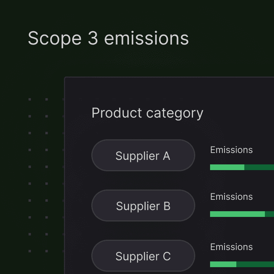The image size is (274, 274).
Task: Click the digit "3" in the page title
Action: coord(93,38)
